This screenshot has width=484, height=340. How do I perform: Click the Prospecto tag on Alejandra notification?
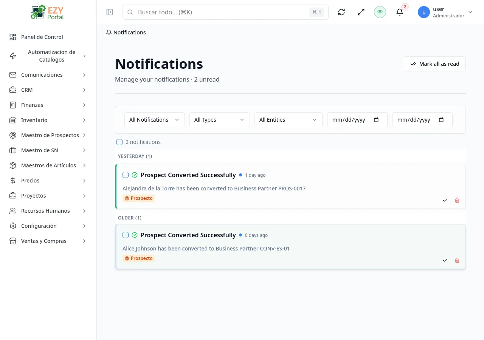pyautogui.click(x=138, y=198)
